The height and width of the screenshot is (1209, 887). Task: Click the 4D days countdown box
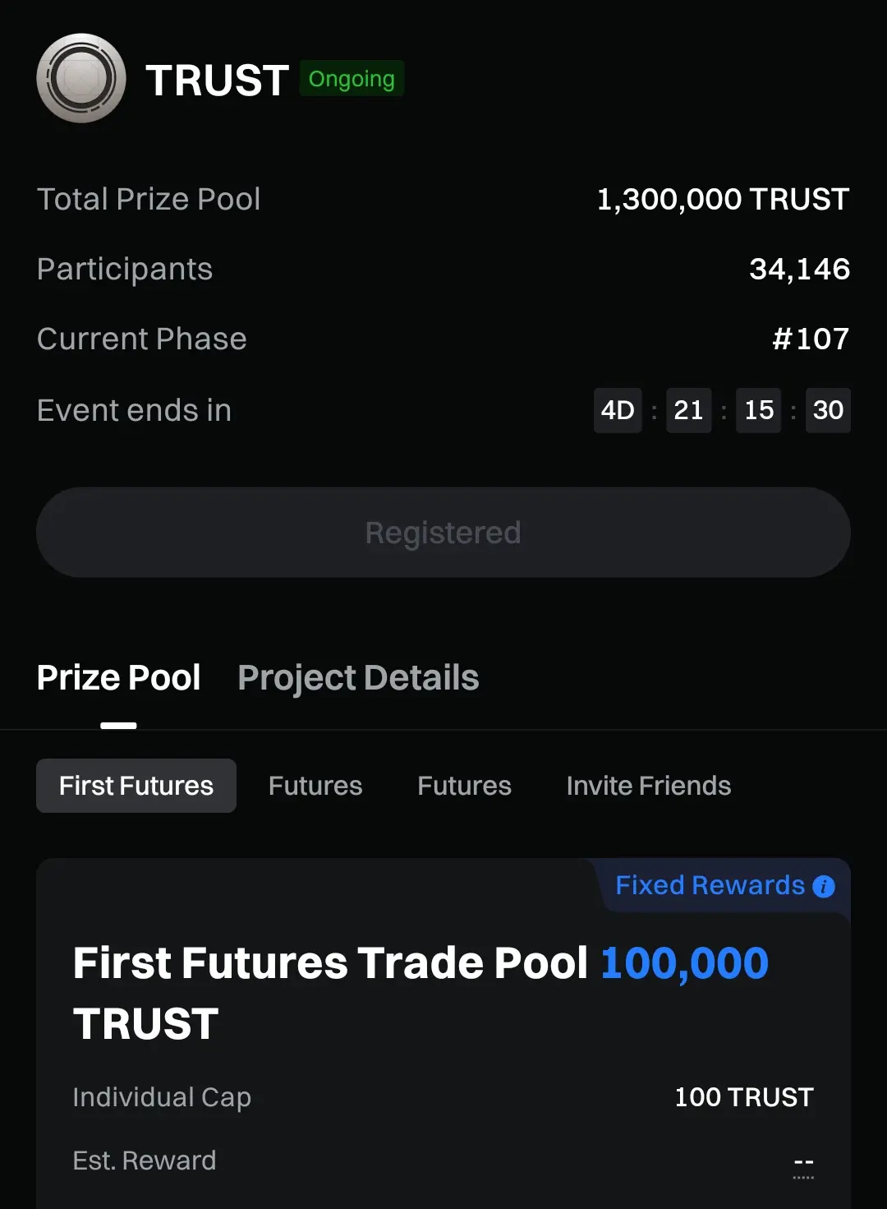[x=618, y=410]
